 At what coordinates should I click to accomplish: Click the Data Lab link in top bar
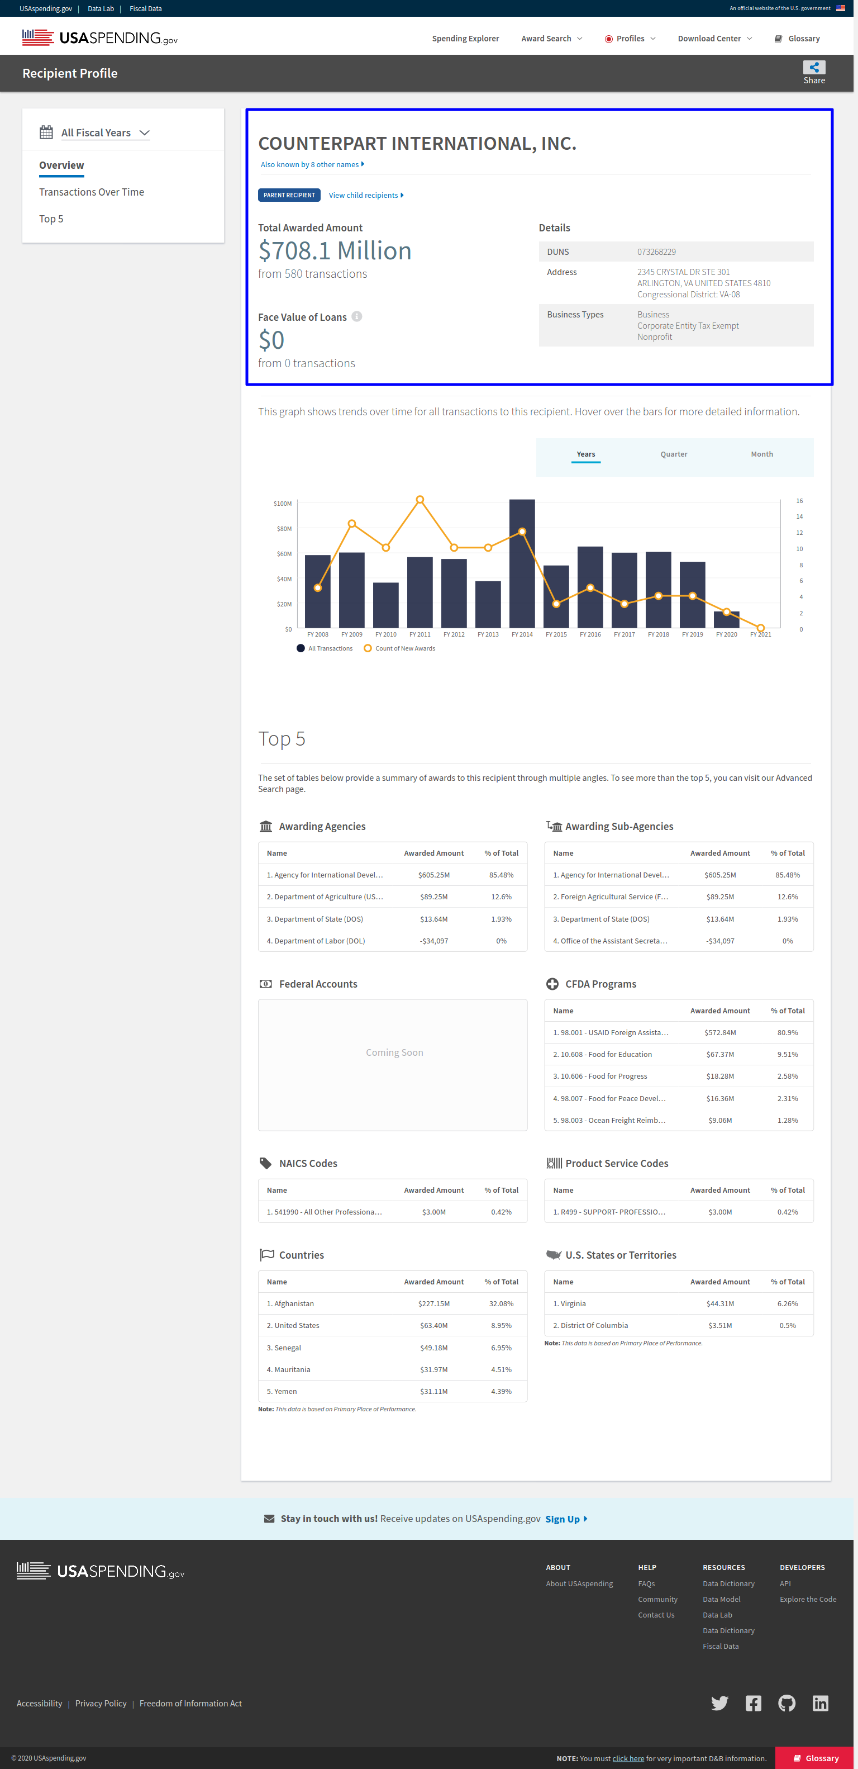[x=101, y=8]
